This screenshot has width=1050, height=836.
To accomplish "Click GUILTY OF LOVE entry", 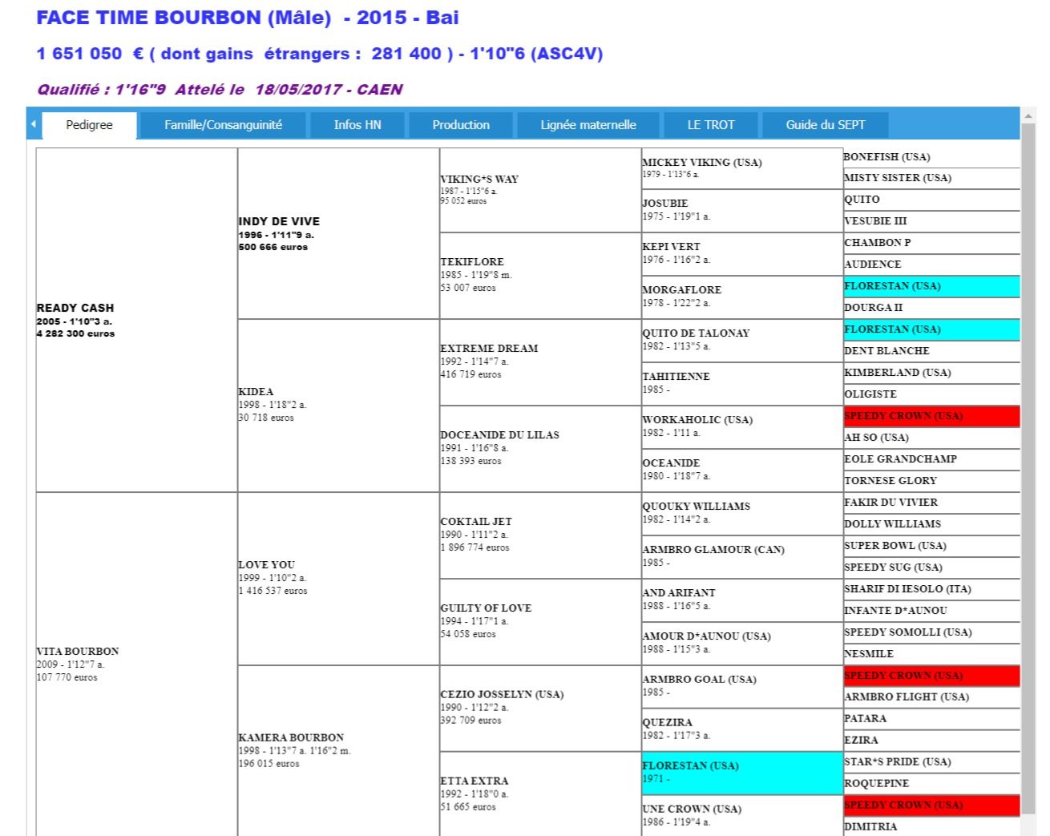I will tap(486, 608).
